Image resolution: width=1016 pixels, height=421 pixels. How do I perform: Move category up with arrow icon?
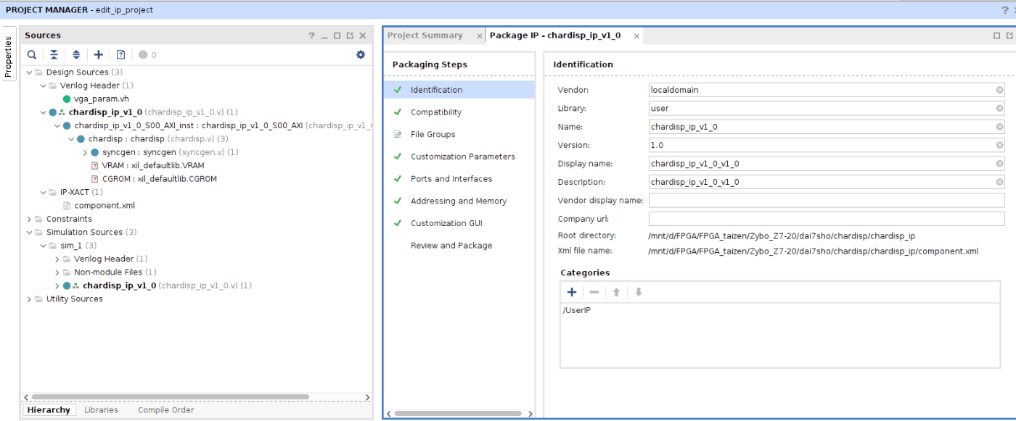(x=616, y=292)
